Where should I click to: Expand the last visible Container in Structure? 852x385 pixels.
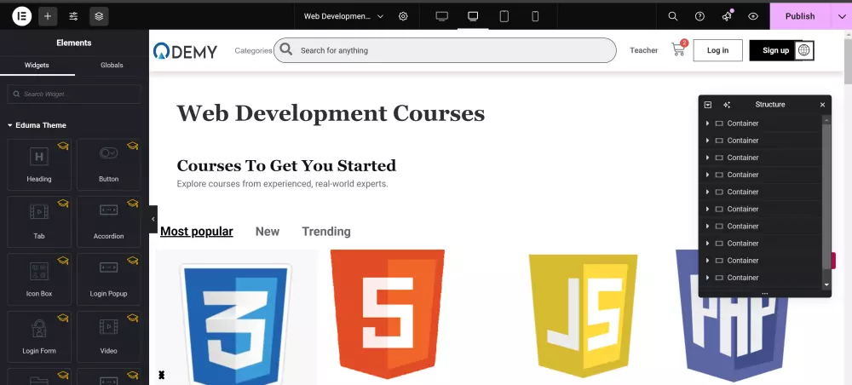707,278
